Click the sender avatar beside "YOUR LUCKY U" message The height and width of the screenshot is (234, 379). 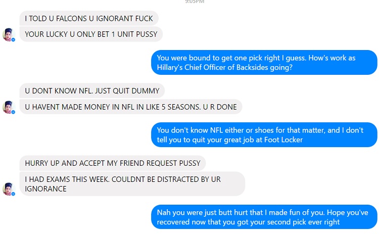click(x=9, y=34)
